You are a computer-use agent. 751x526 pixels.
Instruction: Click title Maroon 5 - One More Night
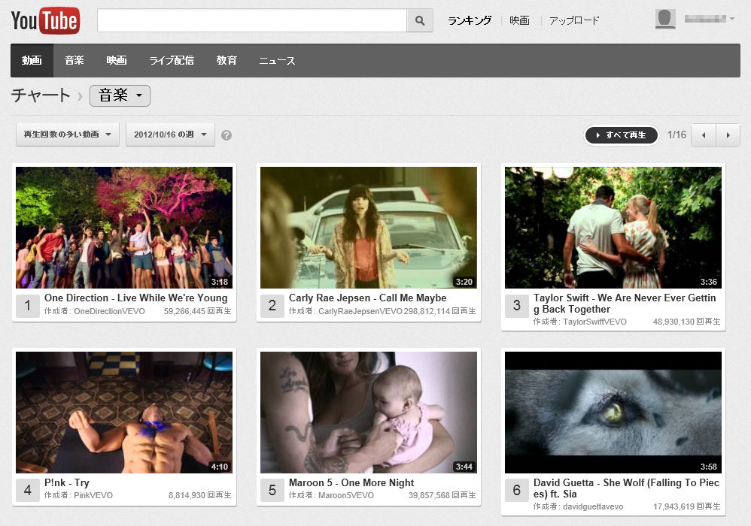click(x=351, y=482)
